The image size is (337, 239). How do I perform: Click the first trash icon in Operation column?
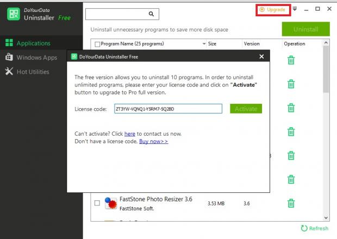291,60
